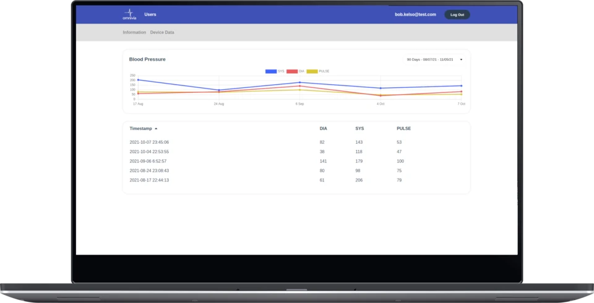The height and width of the screenshot is (303, 594).
Task: Open the Users menu item
Action: (x=150, y=14)
